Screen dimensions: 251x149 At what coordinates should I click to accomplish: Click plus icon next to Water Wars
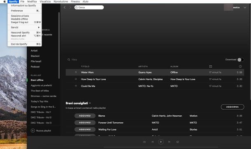76,72
